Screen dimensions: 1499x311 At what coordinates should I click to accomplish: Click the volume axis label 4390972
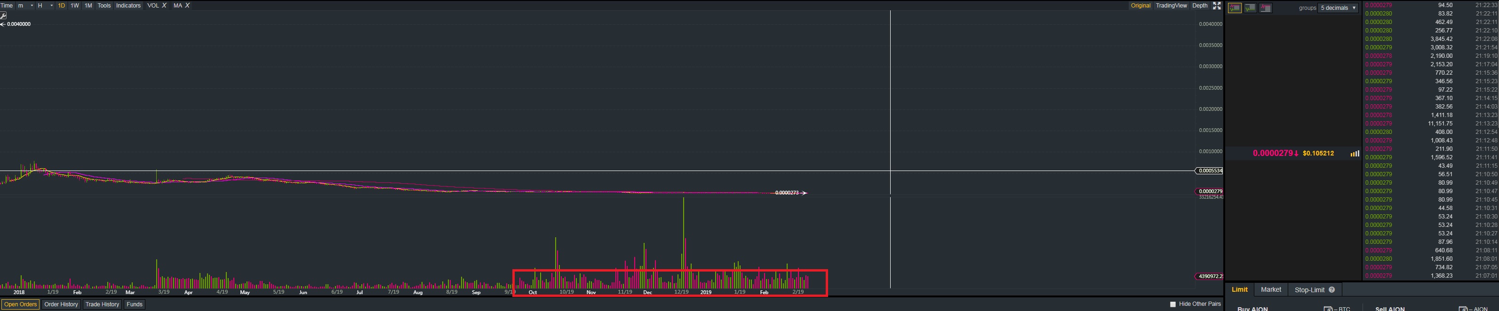[x=1209, y=277]
